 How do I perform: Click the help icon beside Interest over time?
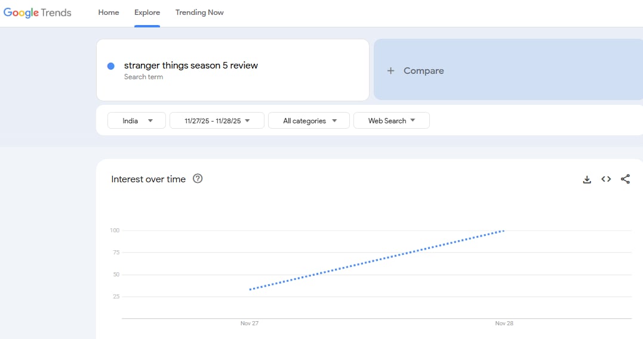198,179
